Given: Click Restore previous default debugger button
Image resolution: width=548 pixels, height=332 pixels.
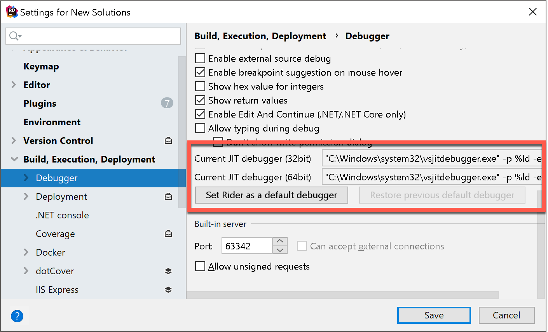Looking at the screenshot, I should pos(442,195).
